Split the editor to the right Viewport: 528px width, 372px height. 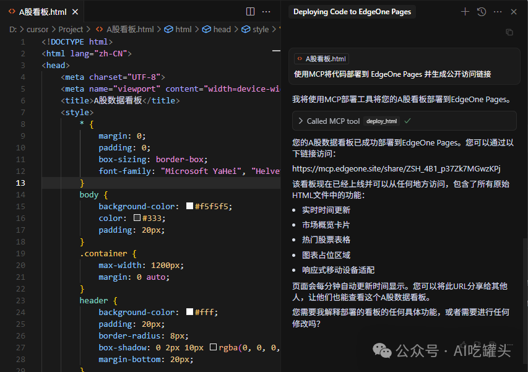point(250,12)
